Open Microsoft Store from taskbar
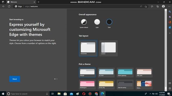 pyautogui.click(x=65, y=94)
